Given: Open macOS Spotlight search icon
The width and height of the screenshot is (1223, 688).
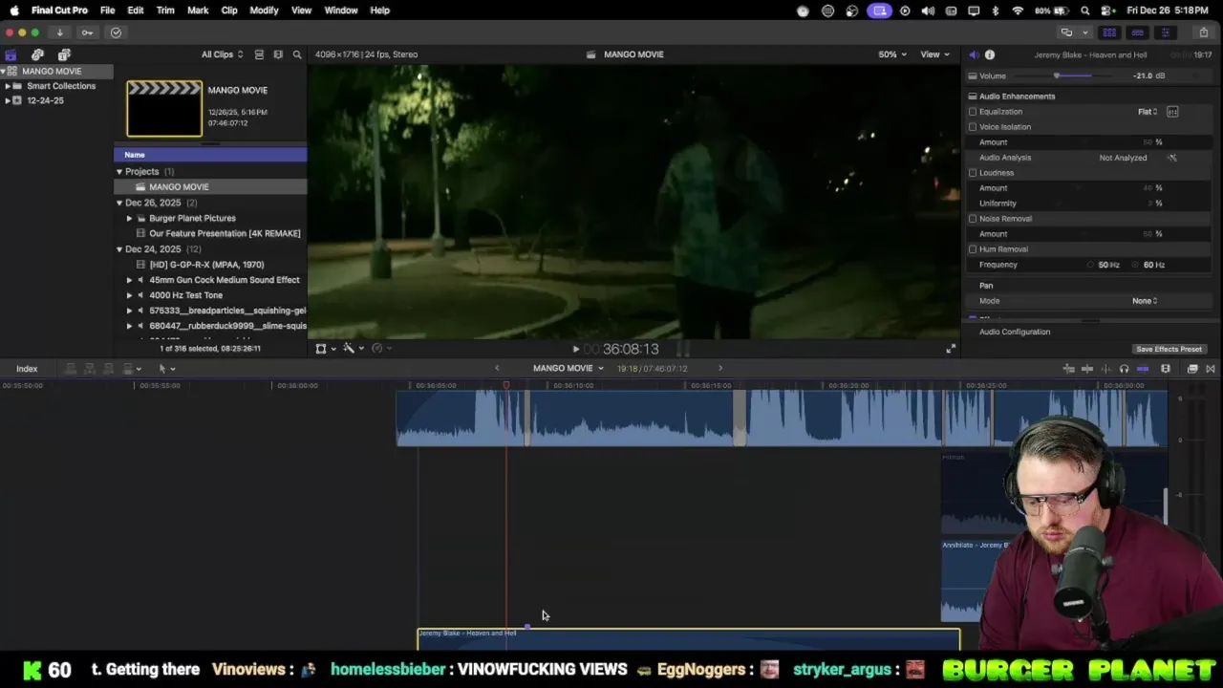Looking at the screenshot, I should coord(1085,11).
